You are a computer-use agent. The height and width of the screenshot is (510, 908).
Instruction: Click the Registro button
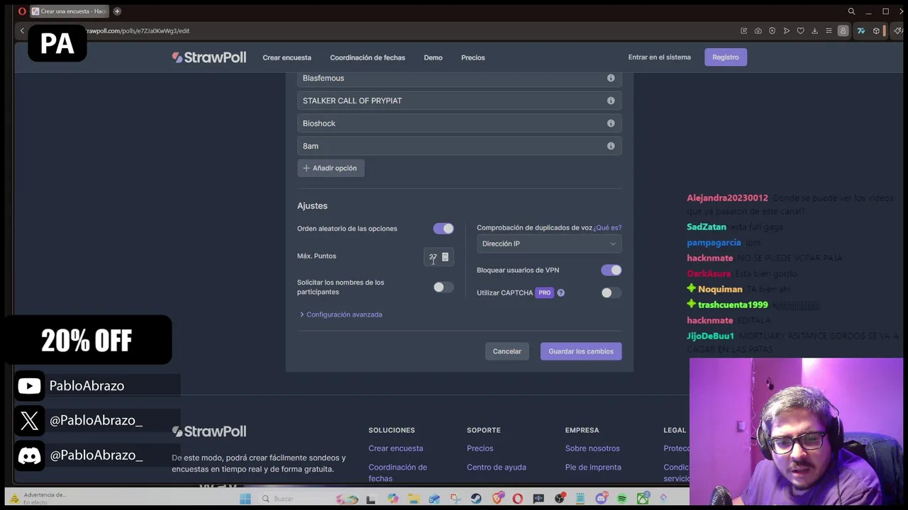pyautogui.click(x=725, y=57)
